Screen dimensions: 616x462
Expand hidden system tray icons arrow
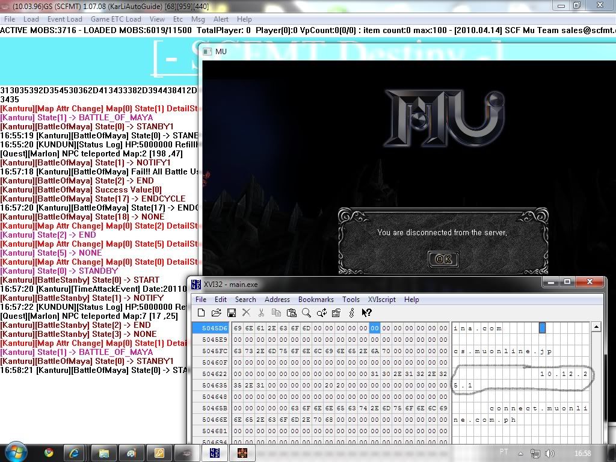pos(520,452)
